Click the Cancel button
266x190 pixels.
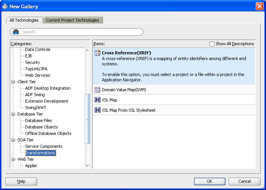(244, 181)
